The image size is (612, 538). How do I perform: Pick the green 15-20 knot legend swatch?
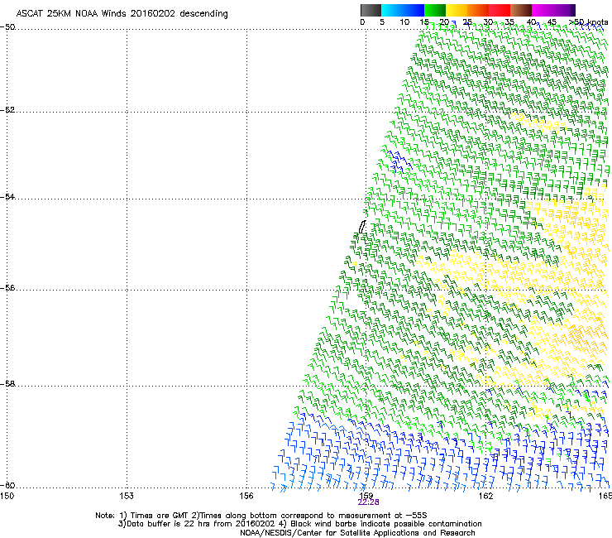[x=435, y=10]
